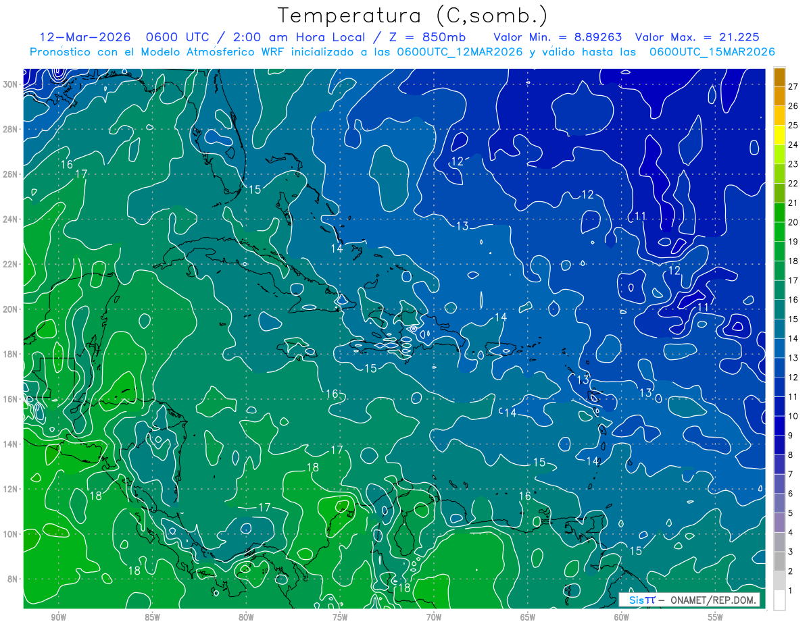Image resolution: width=811 pixels, height=626 pixels.
Task: Click the dark blue swatch between 9 and 10
Action: (779, 426)
